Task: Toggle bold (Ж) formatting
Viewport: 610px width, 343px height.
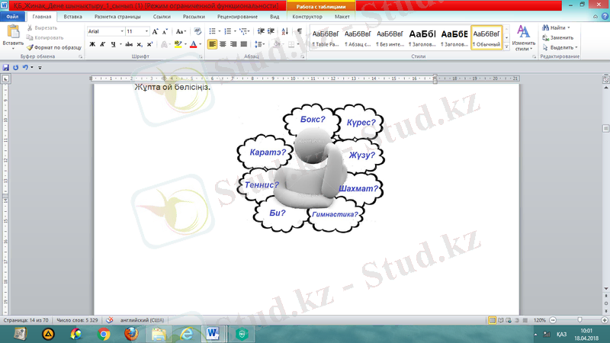Action: [91, 44]
